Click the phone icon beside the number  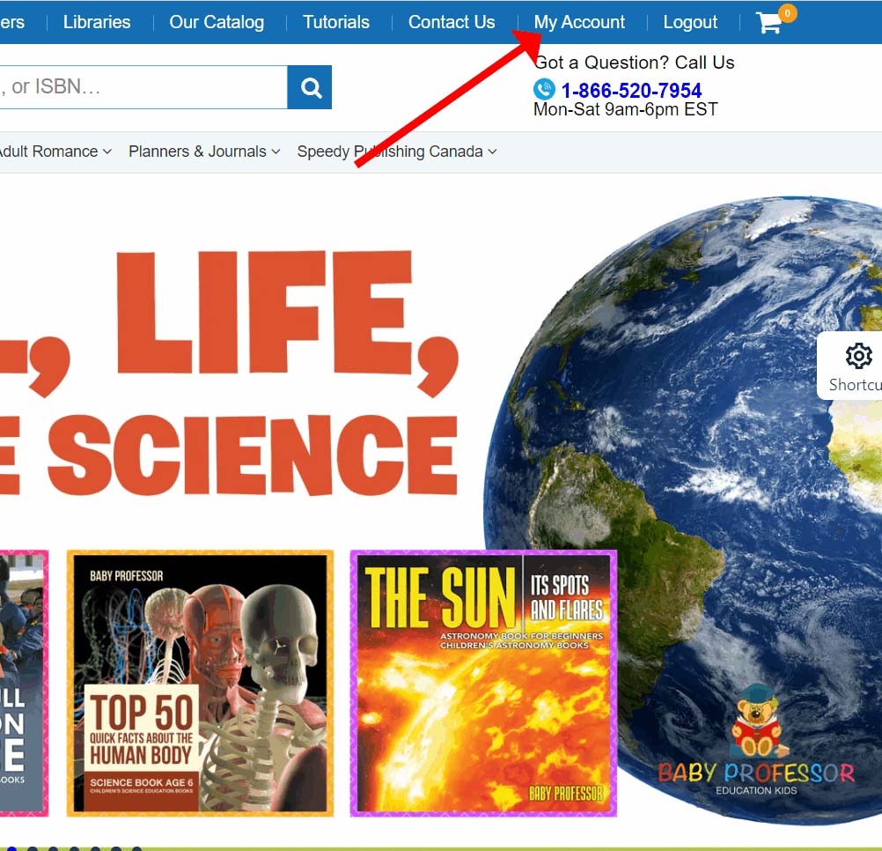pyautogui.click(x=544, y=90)
